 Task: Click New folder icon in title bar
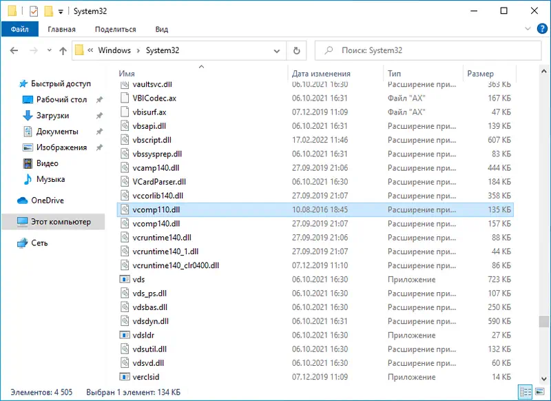pos(48,11)
